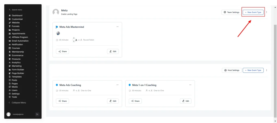Click the blue color dot on Meta Ads Coaching

(57, 85)
